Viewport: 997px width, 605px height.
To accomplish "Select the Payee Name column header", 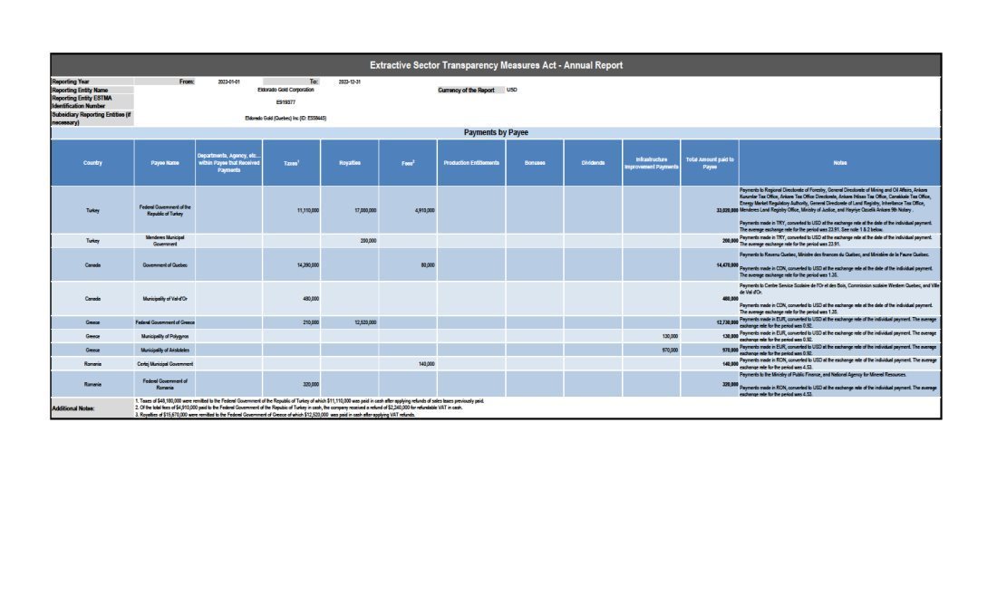I will (165, 163).
